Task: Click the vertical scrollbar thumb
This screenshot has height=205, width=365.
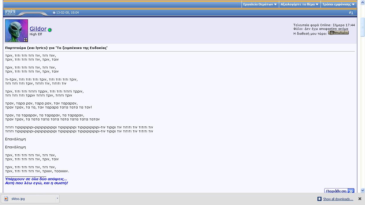Action: click(x=362, y=27)
